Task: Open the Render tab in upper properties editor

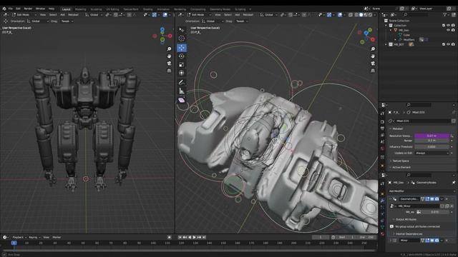Action: [x=383, y=122]
